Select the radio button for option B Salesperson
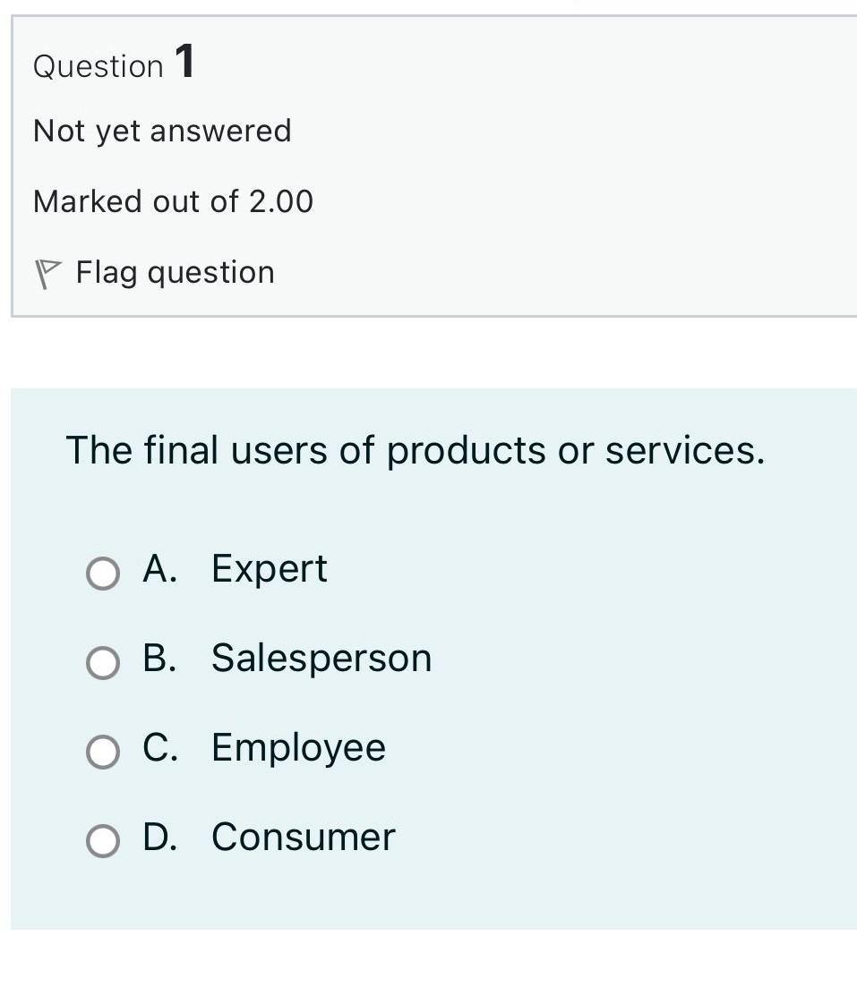This screenshot has height=1004, width=857. coord(102,663)
